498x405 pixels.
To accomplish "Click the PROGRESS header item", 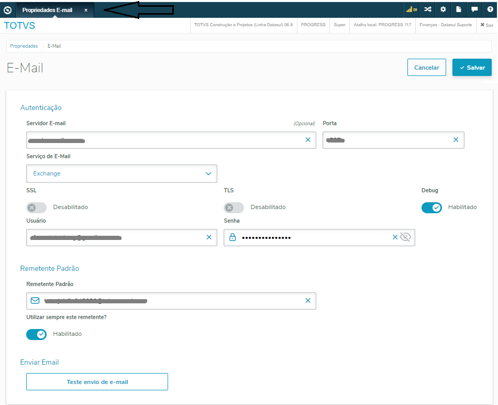I will click(313, 25).
